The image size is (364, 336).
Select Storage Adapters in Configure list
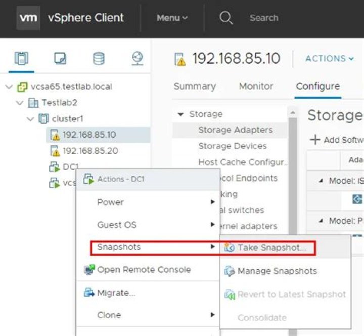[231, 130]
